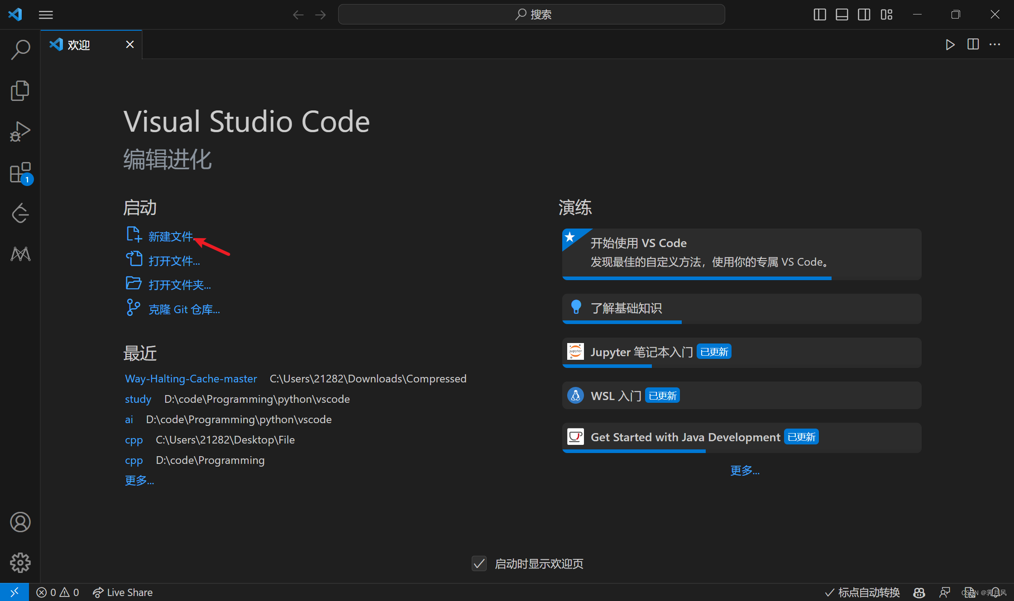Expand 演练 更多 section
The height and width of the screenshot is (601, 1014).
[x=745, y=470]
